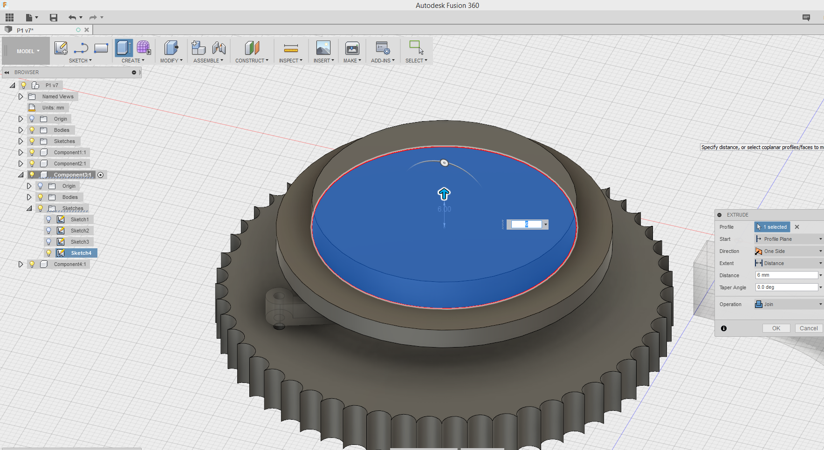Open the CONSTRUCT menu
Screen dimensions: 824x450
[x=252, y=61]
